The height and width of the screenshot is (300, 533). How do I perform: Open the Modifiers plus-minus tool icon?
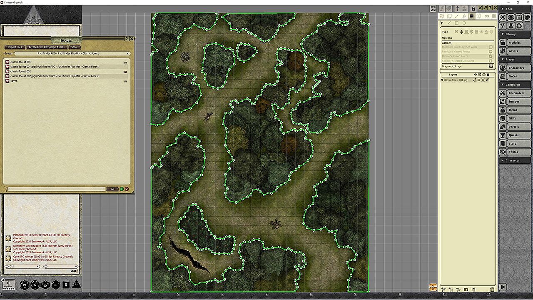tap(503, 26)
